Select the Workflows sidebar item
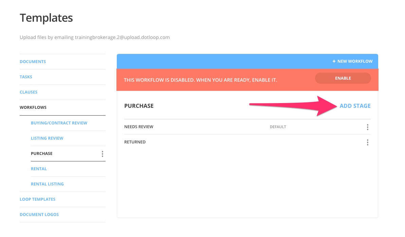 click(33, 107)
